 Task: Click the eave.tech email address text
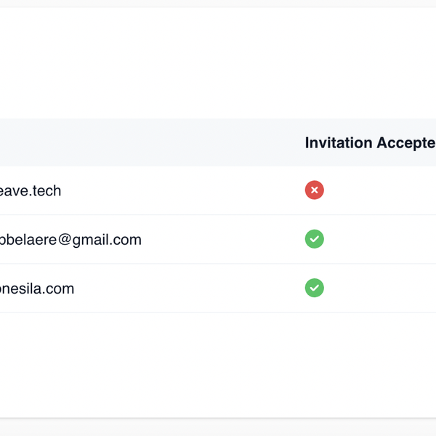[31, 190]
